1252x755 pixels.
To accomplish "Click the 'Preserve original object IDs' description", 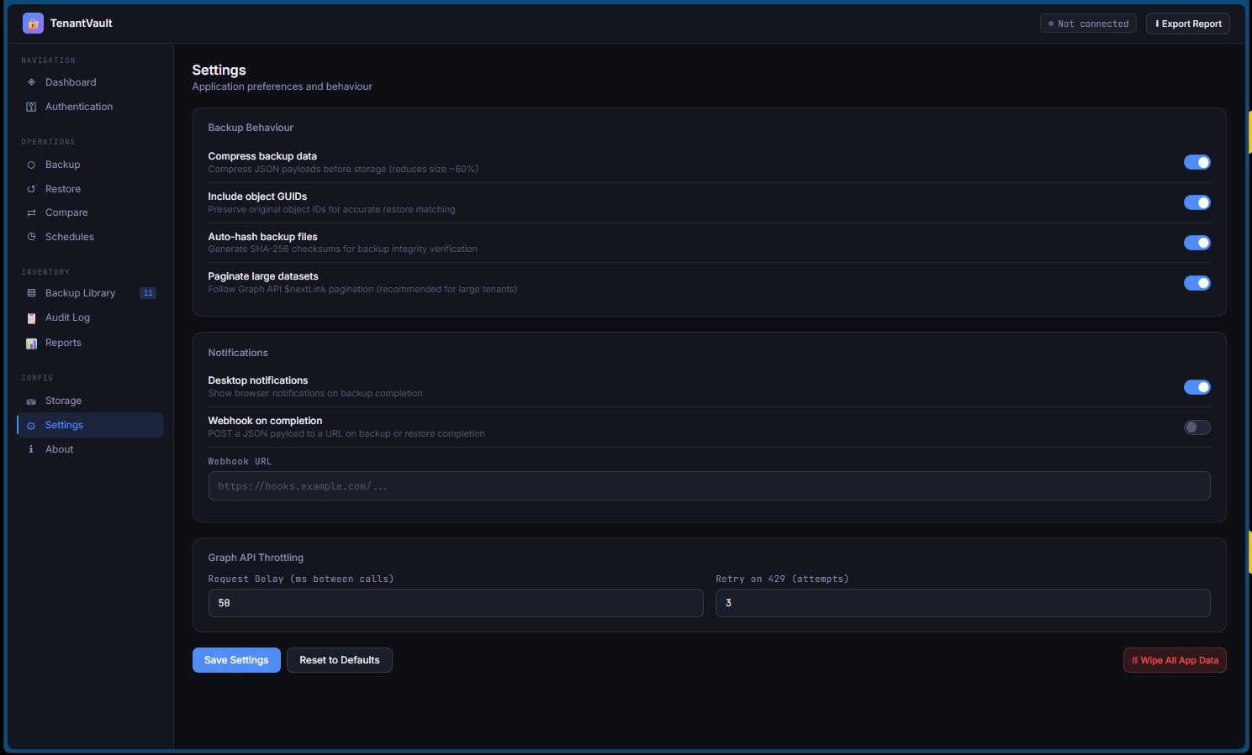I will [331, 210].
